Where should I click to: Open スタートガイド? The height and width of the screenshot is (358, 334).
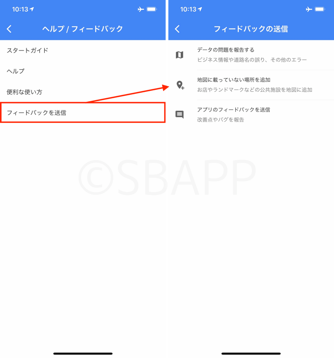tap(83, 51)
